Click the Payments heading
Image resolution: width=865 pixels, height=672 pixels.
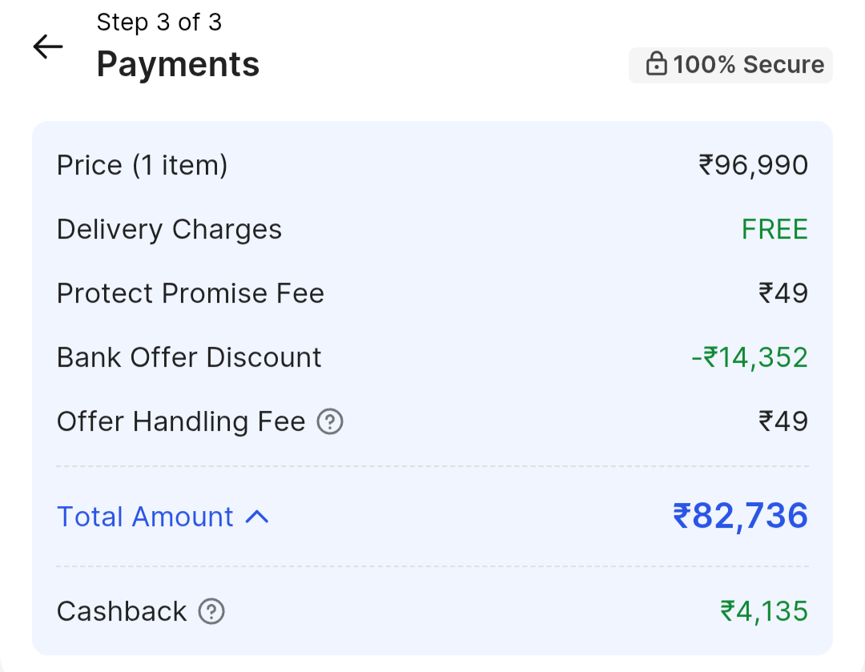pyautogui.click(x=178, y=64)
